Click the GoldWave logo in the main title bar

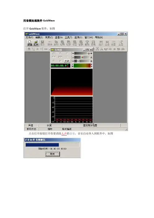pos(27,34)
